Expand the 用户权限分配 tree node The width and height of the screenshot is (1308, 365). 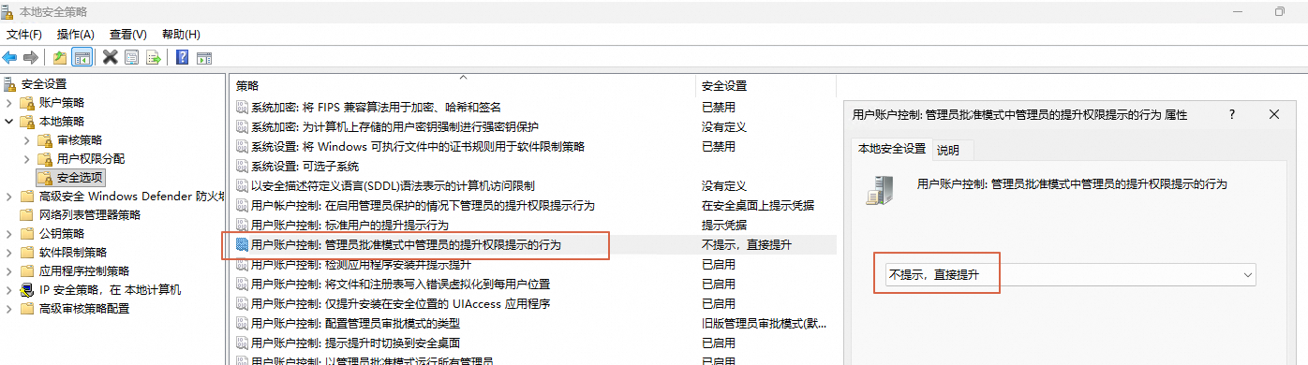(27, 158)
